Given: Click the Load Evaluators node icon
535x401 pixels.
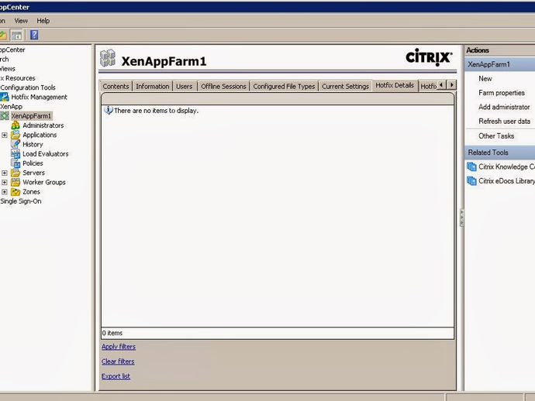Looking at the screenshot, I should [x=16, y=154].
